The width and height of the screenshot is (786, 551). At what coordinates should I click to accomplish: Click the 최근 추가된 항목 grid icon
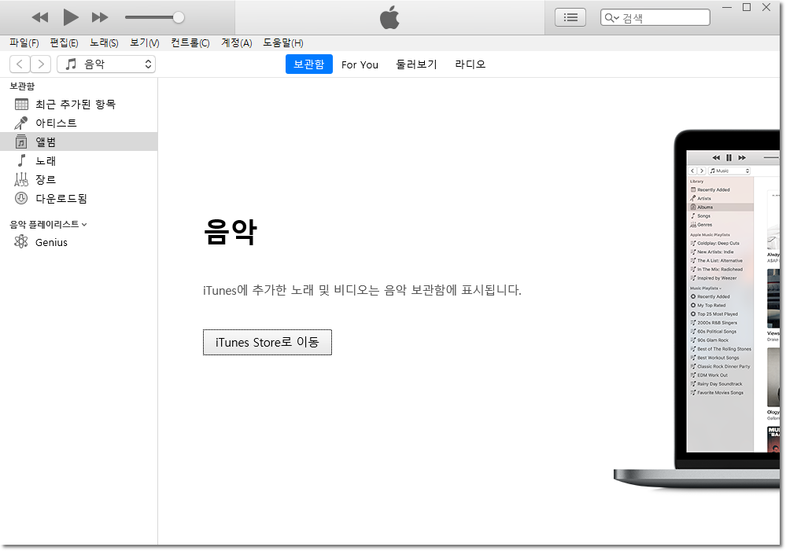click(21, 105)
